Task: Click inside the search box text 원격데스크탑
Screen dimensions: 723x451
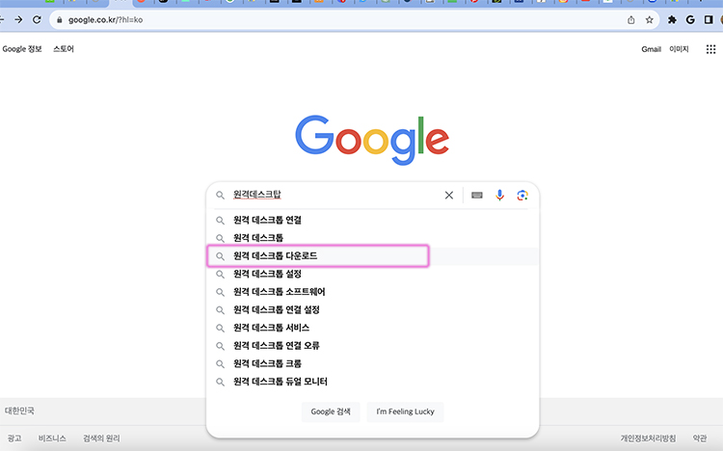Action: tap(256, 195)
